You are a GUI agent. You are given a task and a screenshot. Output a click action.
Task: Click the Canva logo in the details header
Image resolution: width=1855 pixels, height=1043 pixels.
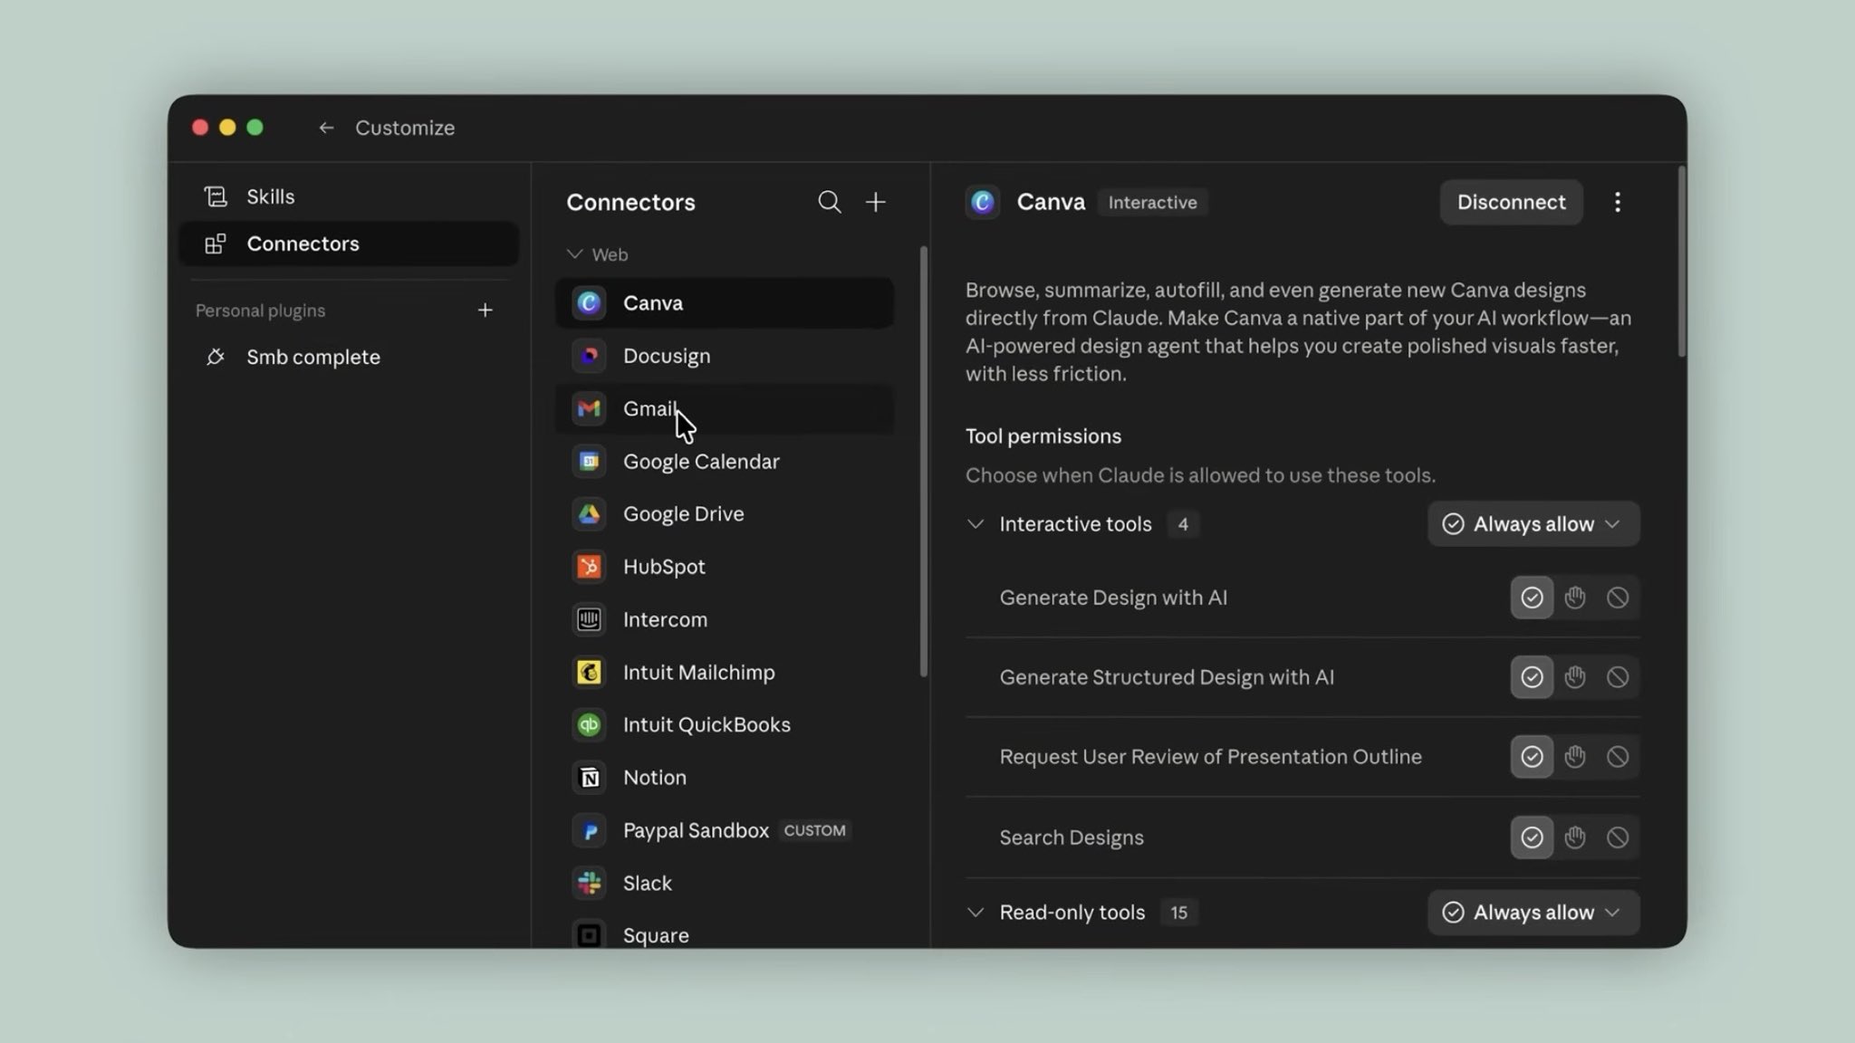point(983,202)
